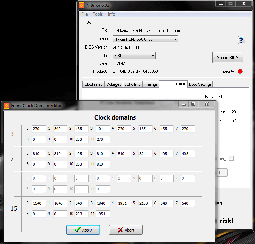This screenshot has height=244, width=255.
Task: Click the NiBiTor title bar app icon
Action: coord(82,5)
